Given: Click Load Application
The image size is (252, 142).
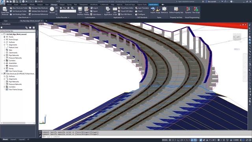Looking at the screenshot, I should [x=108, y=11].
